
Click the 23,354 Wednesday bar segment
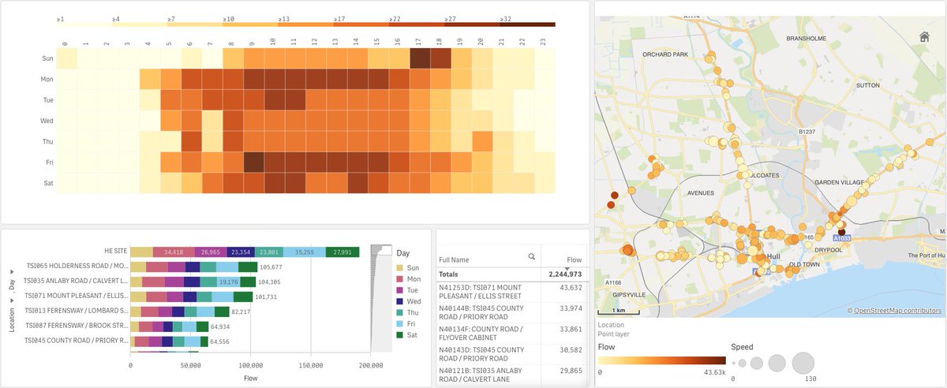[241, 252]
